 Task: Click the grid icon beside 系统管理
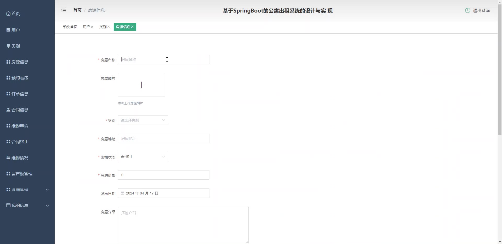(8, 190)
